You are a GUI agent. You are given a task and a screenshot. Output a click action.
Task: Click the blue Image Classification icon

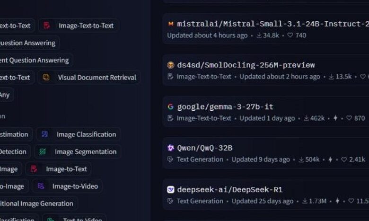click(44, 134)
